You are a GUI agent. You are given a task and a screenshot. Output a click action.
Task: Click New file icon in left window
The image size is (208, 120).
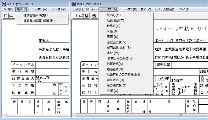(x=6, y=16)
